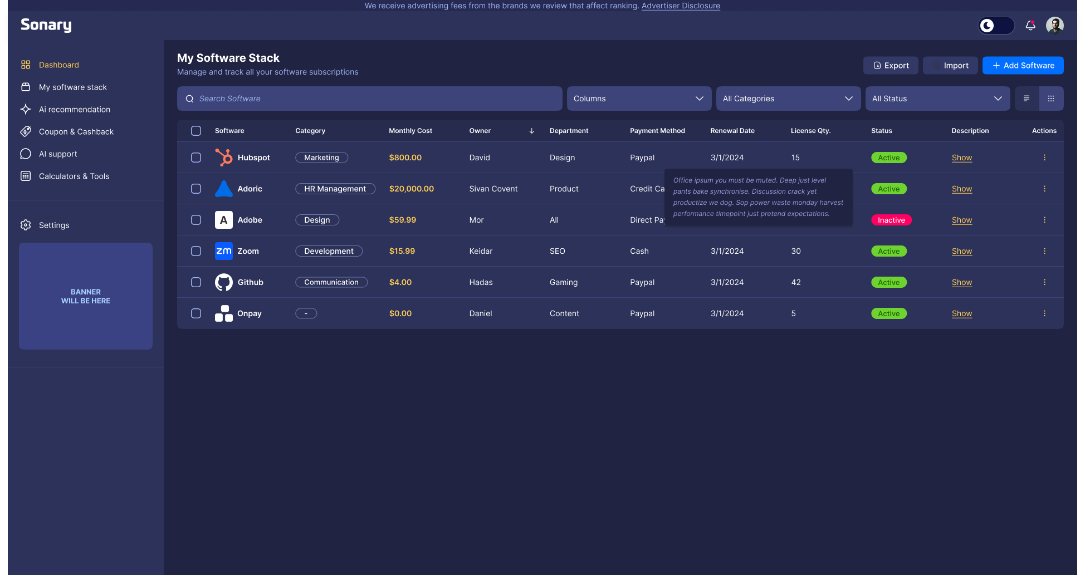Select the Hubspot row checkbox
Image resolution: width=1085 pixels, height=575 pixels.
196,158
